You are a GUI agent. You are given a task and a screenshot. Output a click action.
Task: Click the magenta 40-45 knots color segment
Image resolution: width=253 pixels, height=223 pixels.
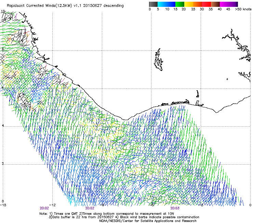point(224,4)
